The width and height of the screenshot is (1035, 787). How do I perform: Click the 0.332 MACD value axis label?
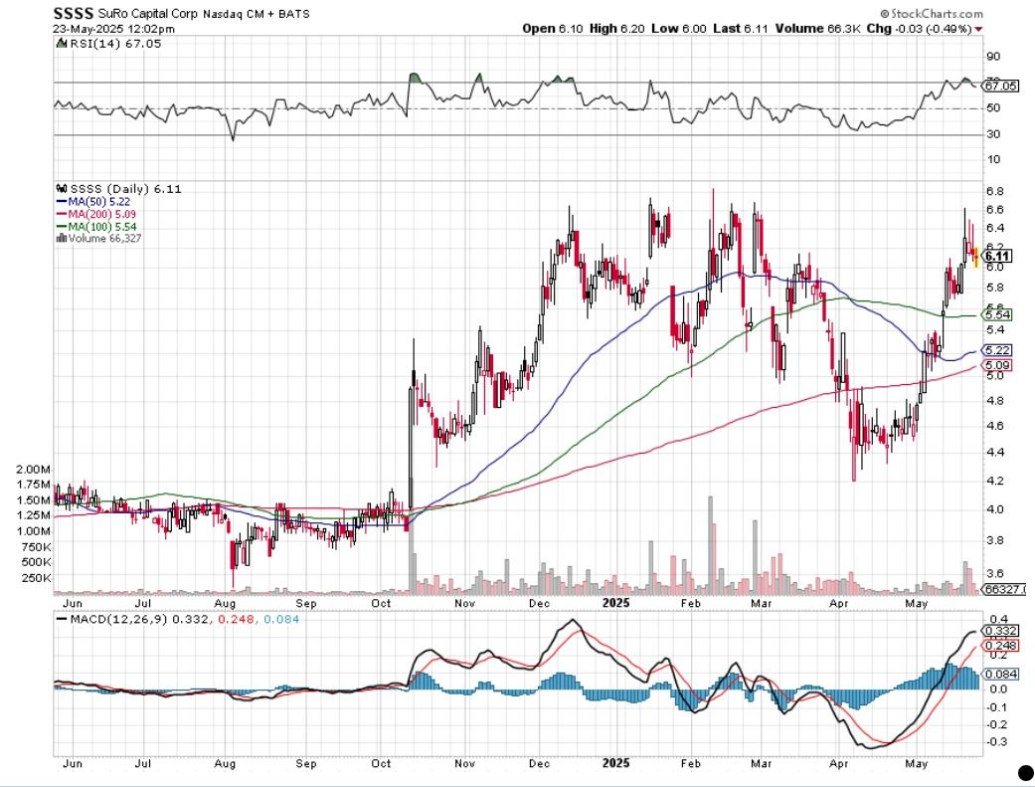(x=999, y=631)
